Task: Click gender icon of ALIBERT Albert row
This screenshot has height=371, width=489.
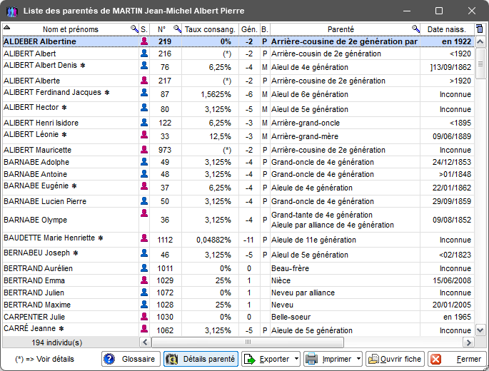Action: [x=143, y=54]
